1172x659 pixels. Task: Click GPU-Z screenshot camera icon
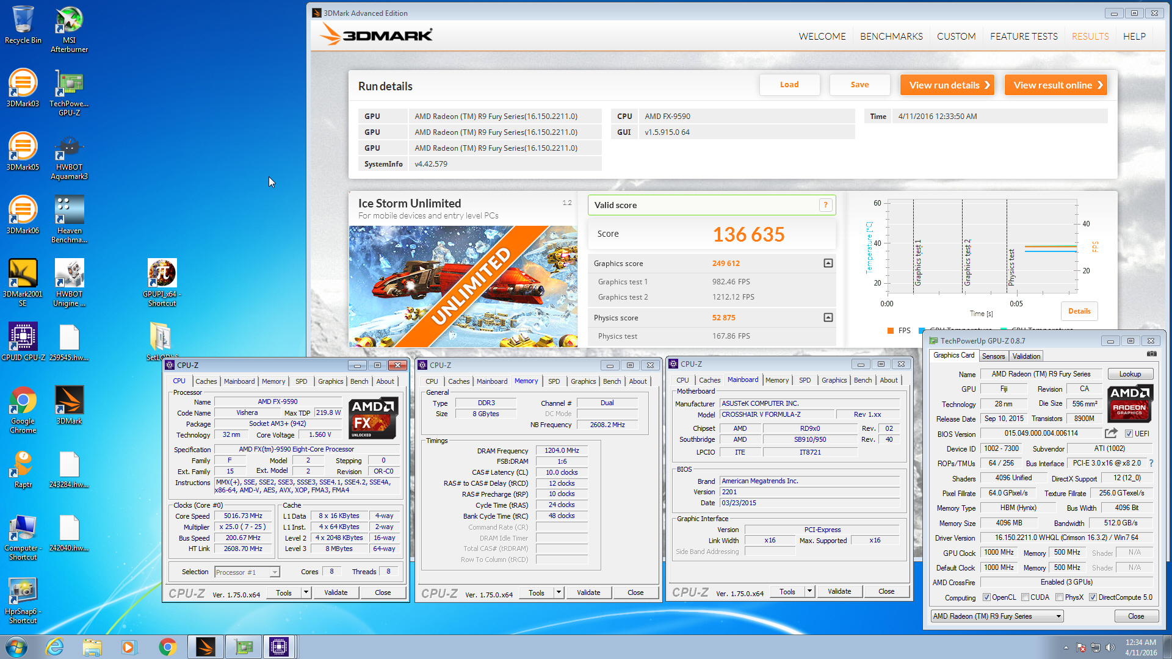tap(1151, 354)
